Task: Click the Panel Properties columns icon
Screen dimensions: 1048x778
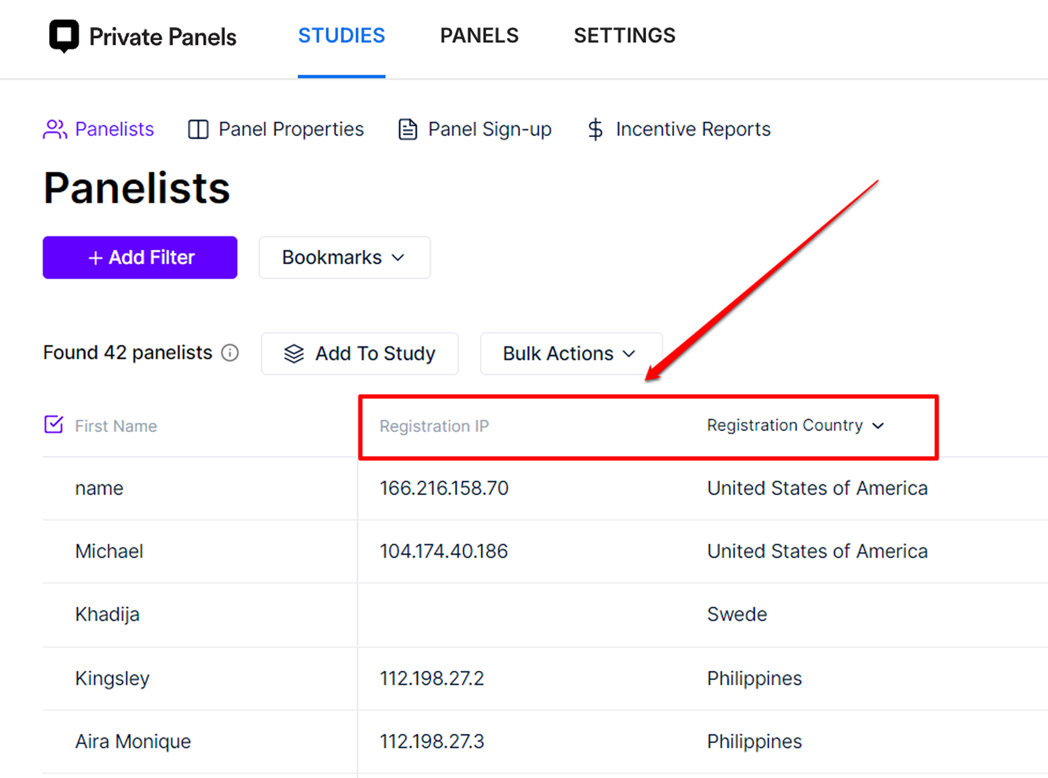Action: point(198,129)
